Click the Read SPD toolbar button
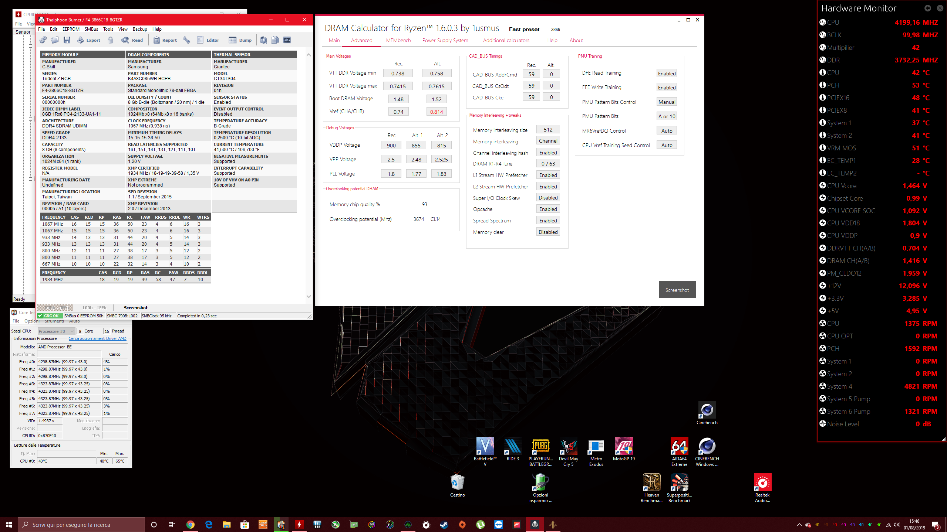 [132, 40]
